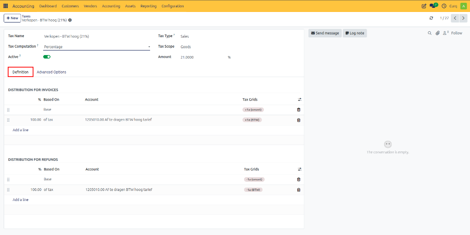470x235 pixels.
Task: Add a line under invoices distribution
Action: (20, 130)
